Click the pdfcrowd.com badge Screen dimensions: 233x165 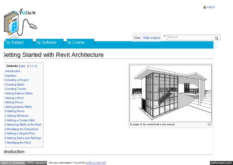(x=221, y=163)
